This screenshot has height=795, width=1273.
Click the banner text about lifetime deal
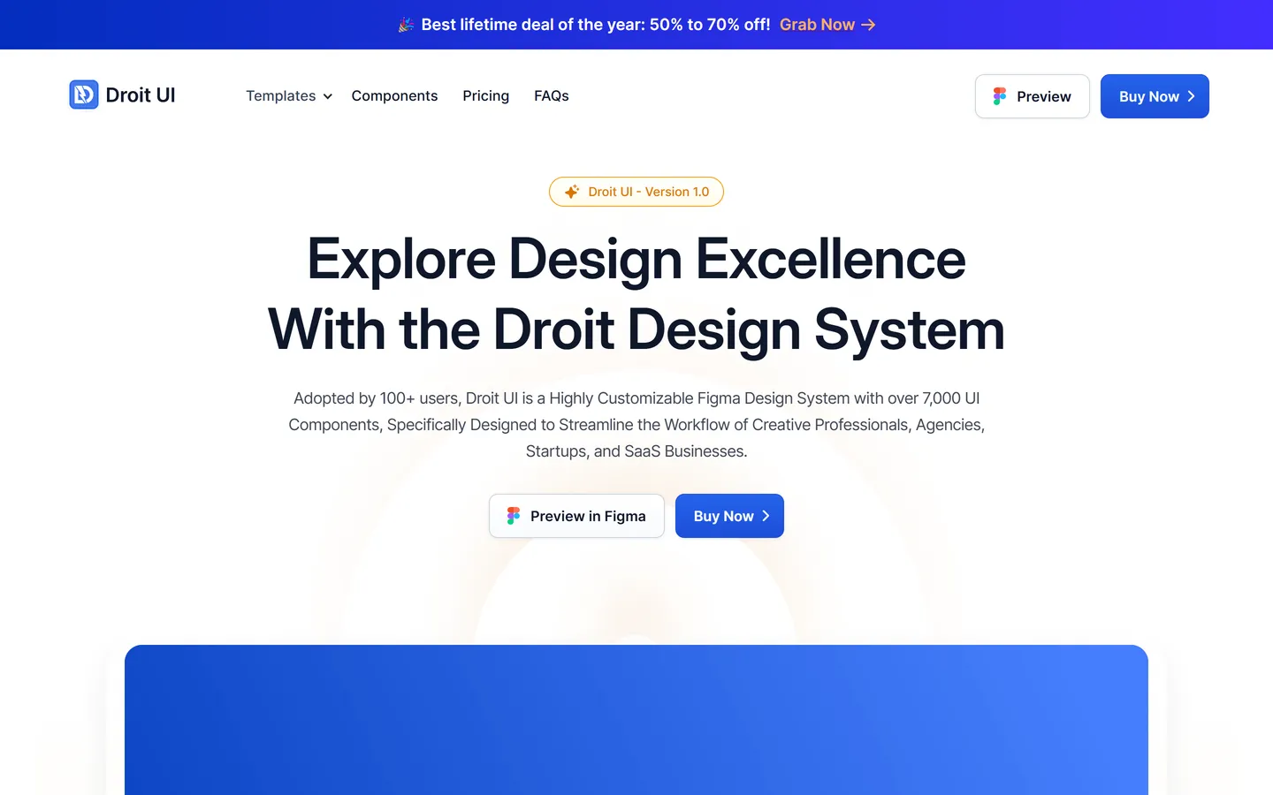point(596,25)
